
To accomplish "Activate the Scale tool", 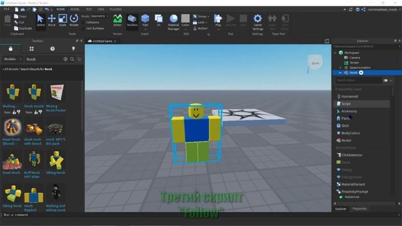I will (63, 21).
